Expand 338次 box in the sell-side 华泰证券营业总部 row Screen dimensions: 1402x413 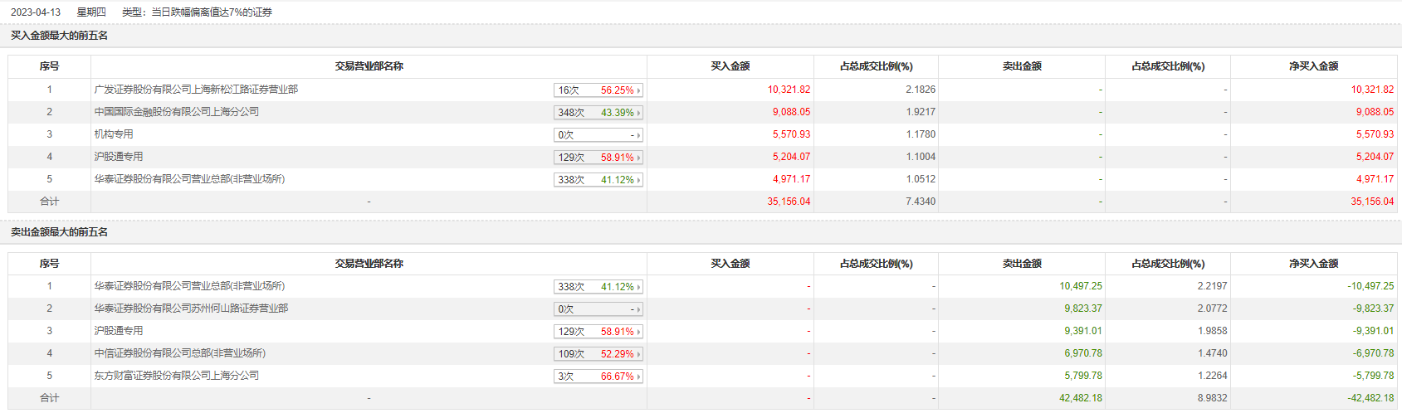(598, 287)
